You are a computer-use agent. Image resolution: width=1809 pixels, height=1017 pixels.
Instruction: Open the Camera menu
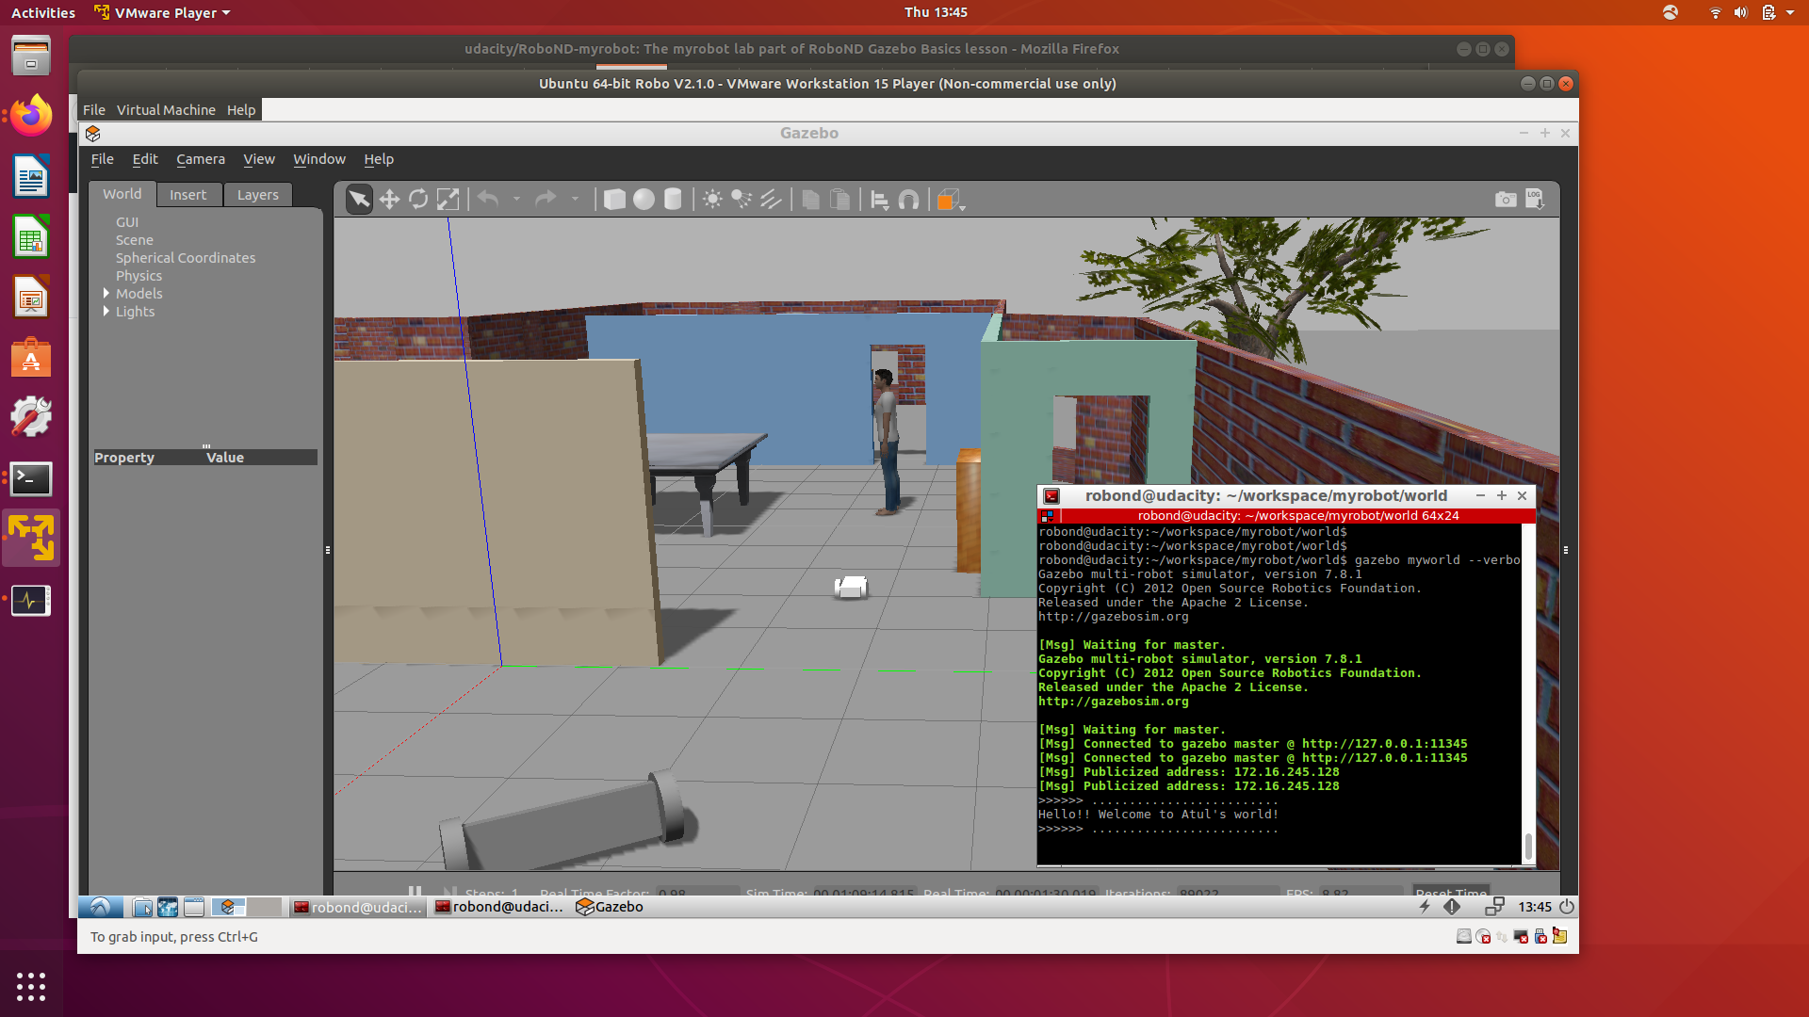(200, 159)
